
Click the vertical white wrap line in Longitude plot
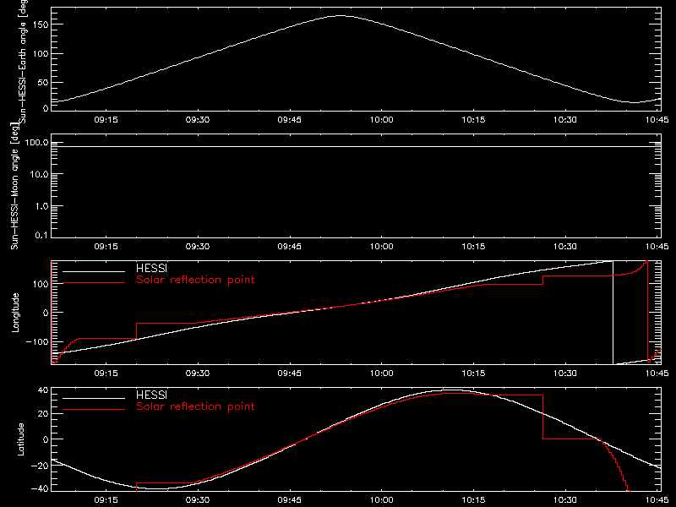coord(613,313)
